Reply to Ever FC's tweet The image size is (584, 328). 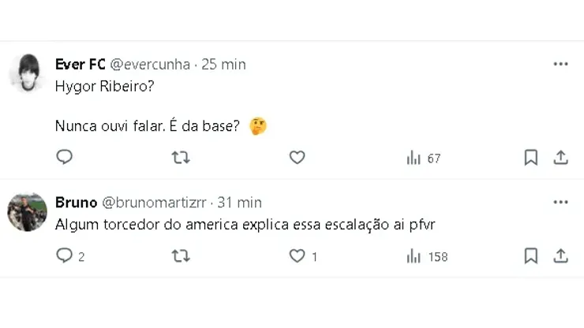pyautogui.click(x=65, y=158)
